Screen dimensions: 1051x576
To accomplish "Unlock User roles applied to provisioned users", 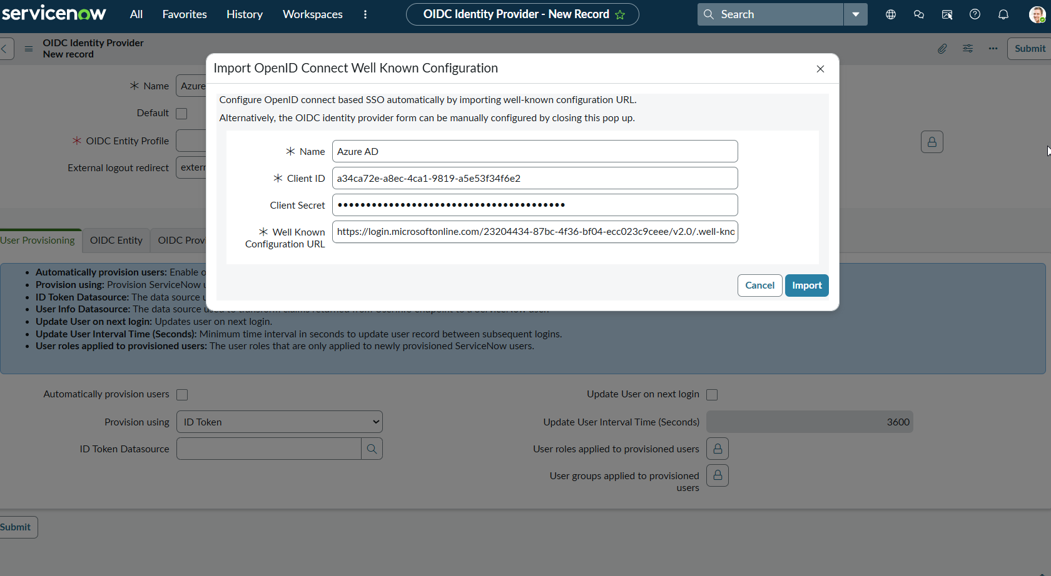I will pos(718,449).
